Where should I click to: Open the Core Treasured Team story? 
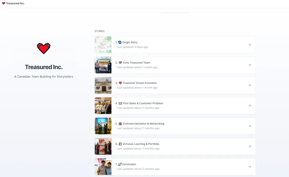coord(136,63)
